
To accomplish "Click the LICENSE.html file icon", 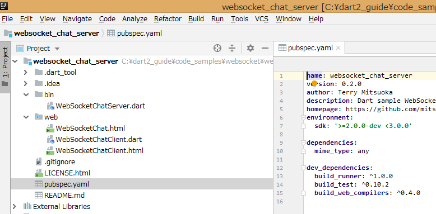I will click(x=39, y=173).
